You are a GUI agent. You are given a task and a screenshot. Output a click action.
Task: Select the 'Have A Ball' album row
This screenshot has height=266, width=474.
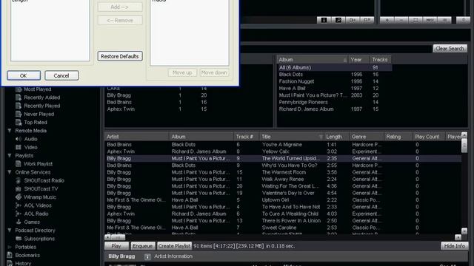pos(335,89)
